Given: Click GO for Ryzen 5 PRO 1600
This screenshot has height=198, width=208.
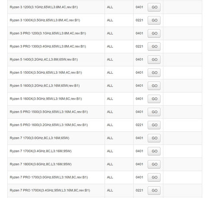Looking at the screenshot, I should (154, 125).
